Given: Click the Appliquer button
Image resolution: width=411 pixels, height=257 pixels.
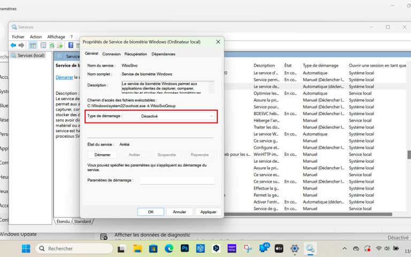Looking at the screenshot, I should (x=208, y=212).
